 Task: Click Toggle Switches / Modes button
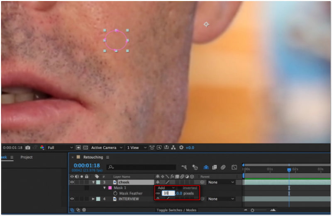click(x=176, y=210)
